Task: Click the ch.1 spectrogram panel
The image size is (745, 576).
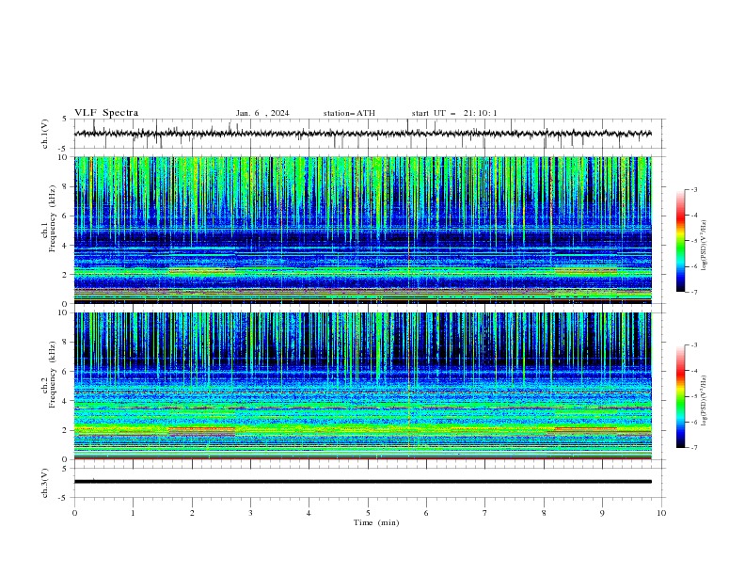Action: 362,230
